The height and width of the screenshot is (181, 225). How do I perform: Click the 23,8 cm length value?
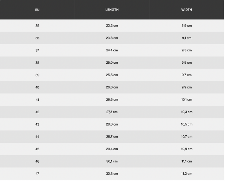[x=112, y=38]
